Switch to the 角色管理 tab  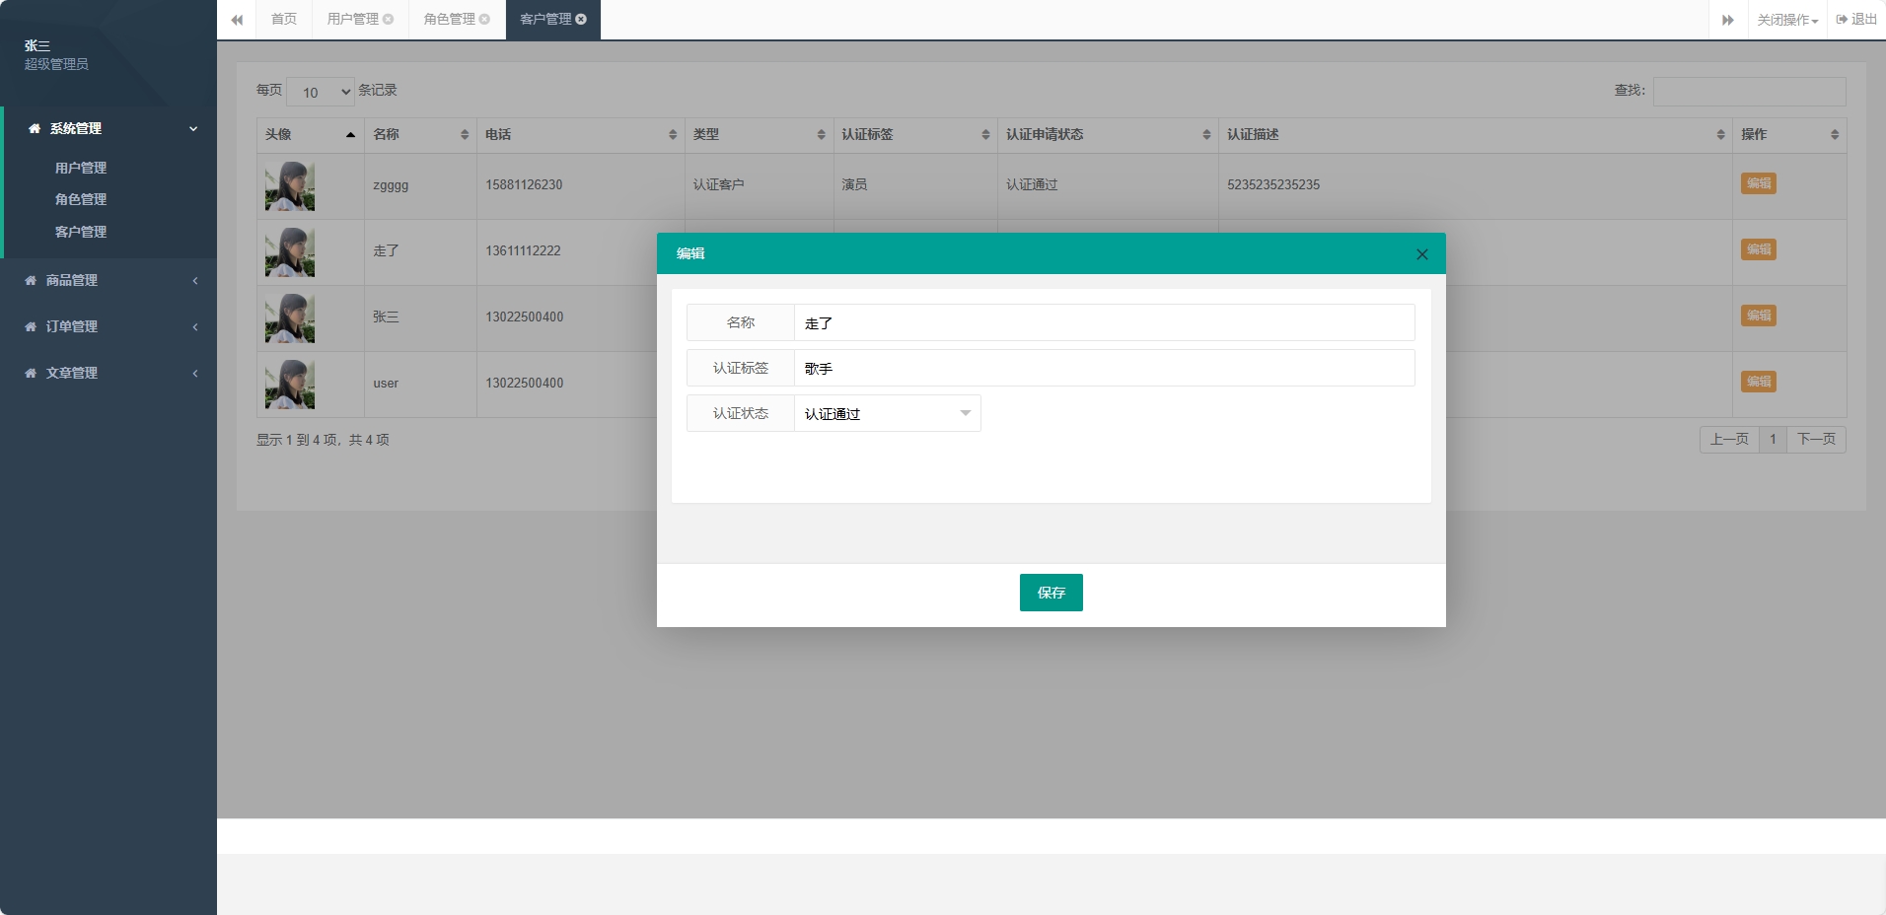pos(450,18)
